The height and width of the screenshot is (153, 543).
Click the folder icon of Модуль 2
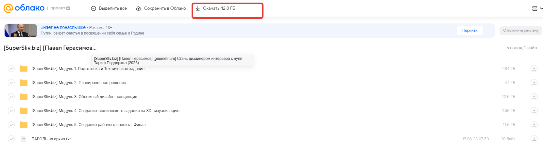(x=24, y=83)
